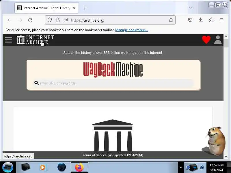Image resolution: width=231 pixels, height=173 pixels.
Task: Expand the list all tabs chevron
Action: point(191,8)
